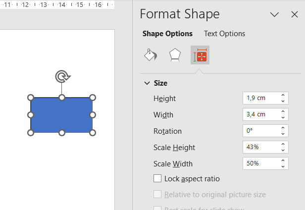
Task: Click the Height value field
Action: (x=260, y=98)
